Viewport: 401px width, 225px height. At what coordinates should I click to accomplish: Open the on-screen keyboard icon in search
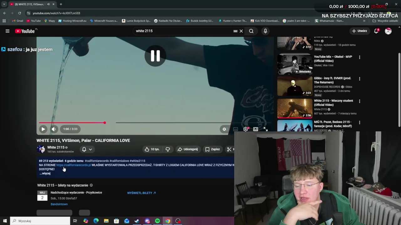(235, 31)
